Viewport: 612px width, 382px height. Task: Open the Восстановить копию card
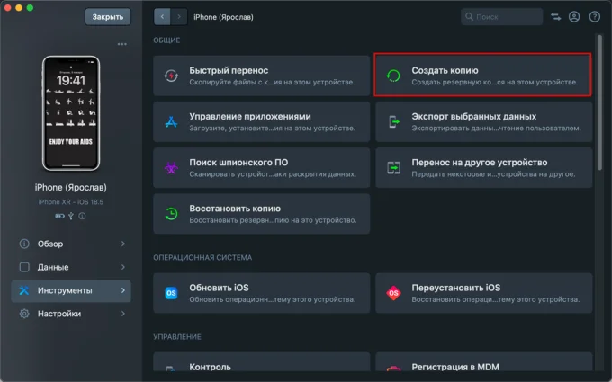[262, 214]
